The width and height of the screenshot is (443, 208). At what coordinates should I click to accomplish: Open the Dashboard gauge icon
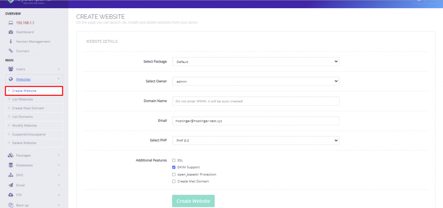point(11,32)
